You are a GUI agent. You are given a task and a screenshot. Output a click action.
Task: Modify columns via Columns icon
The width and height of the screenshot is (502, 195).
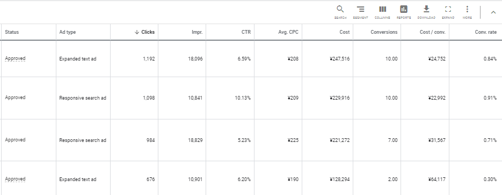(x=382, y=12)
